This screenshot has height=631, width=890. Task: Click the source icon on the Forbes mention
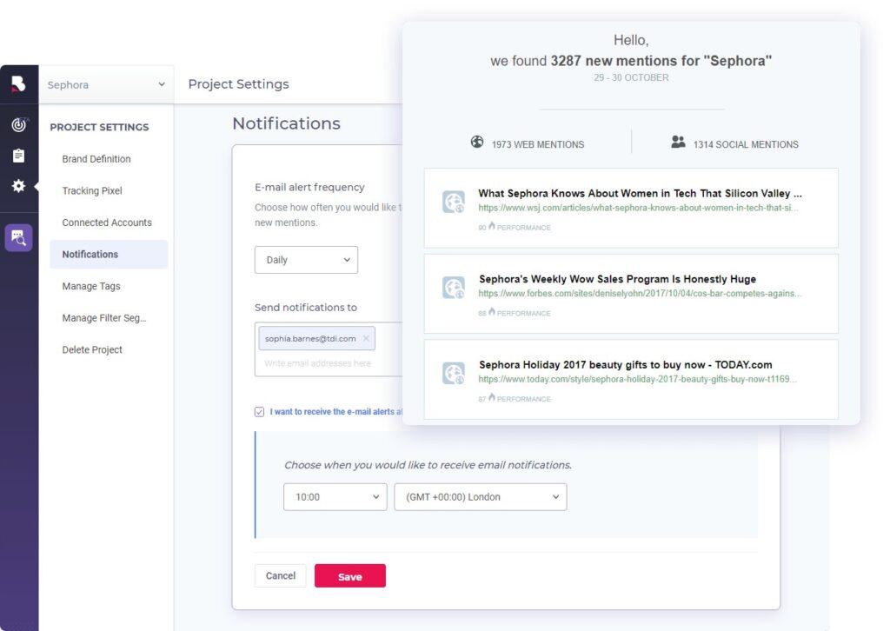point(453,287)
